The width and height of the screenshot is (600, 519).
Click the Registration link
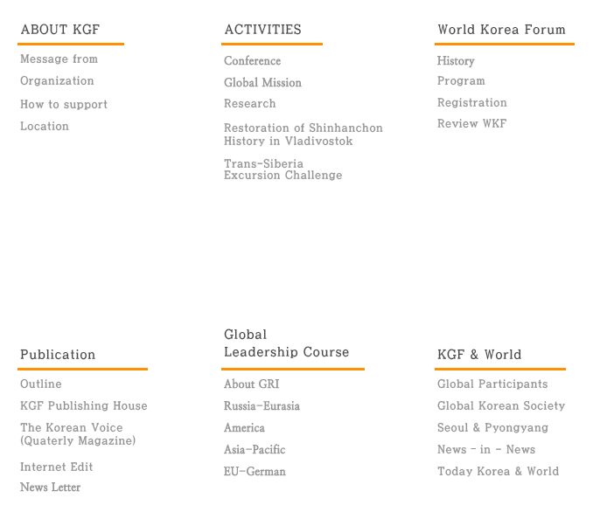[471, 103]
